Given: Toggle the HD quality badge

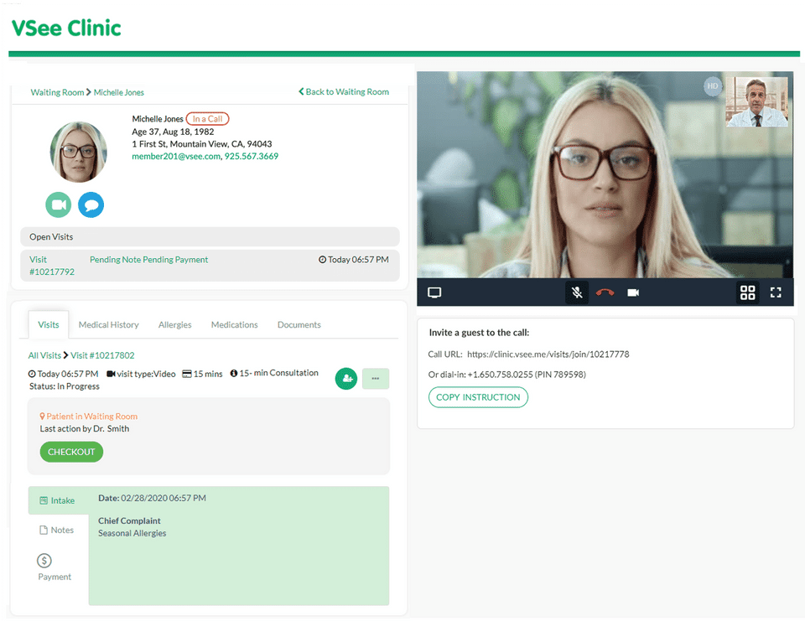Looking at the screenshot, I should (713, 86).
